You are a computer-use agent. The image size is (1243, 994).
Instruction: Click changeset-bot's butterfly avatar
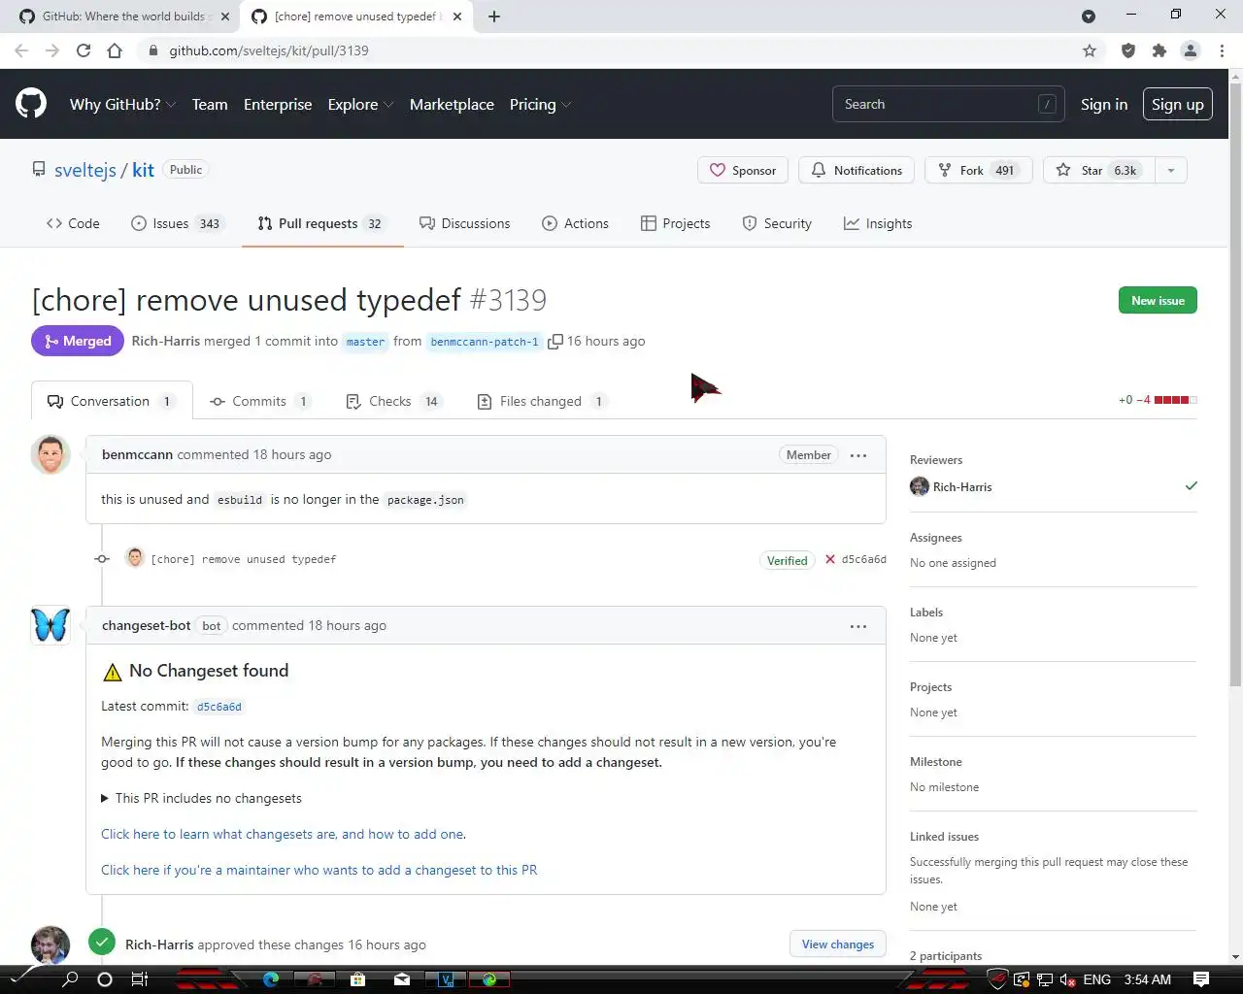click(50, 625)
